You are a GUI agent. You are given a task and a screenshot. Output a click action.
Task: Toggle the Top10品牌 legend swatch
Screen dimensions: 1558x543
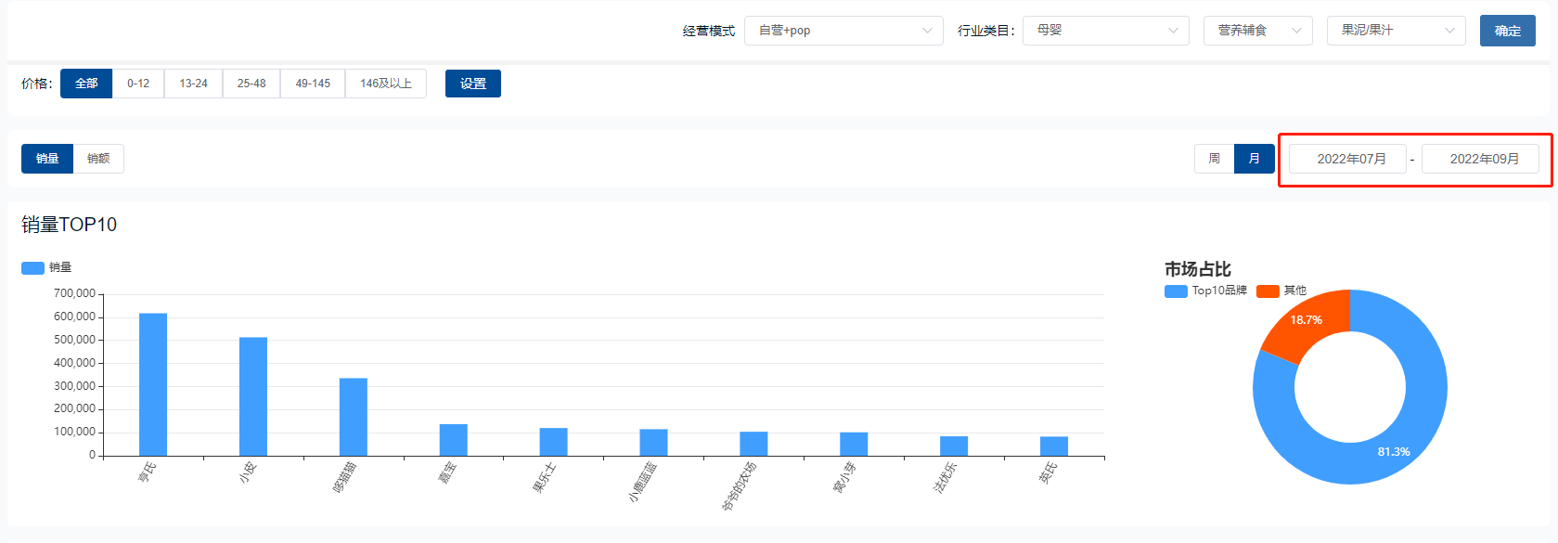(1176, 291)
